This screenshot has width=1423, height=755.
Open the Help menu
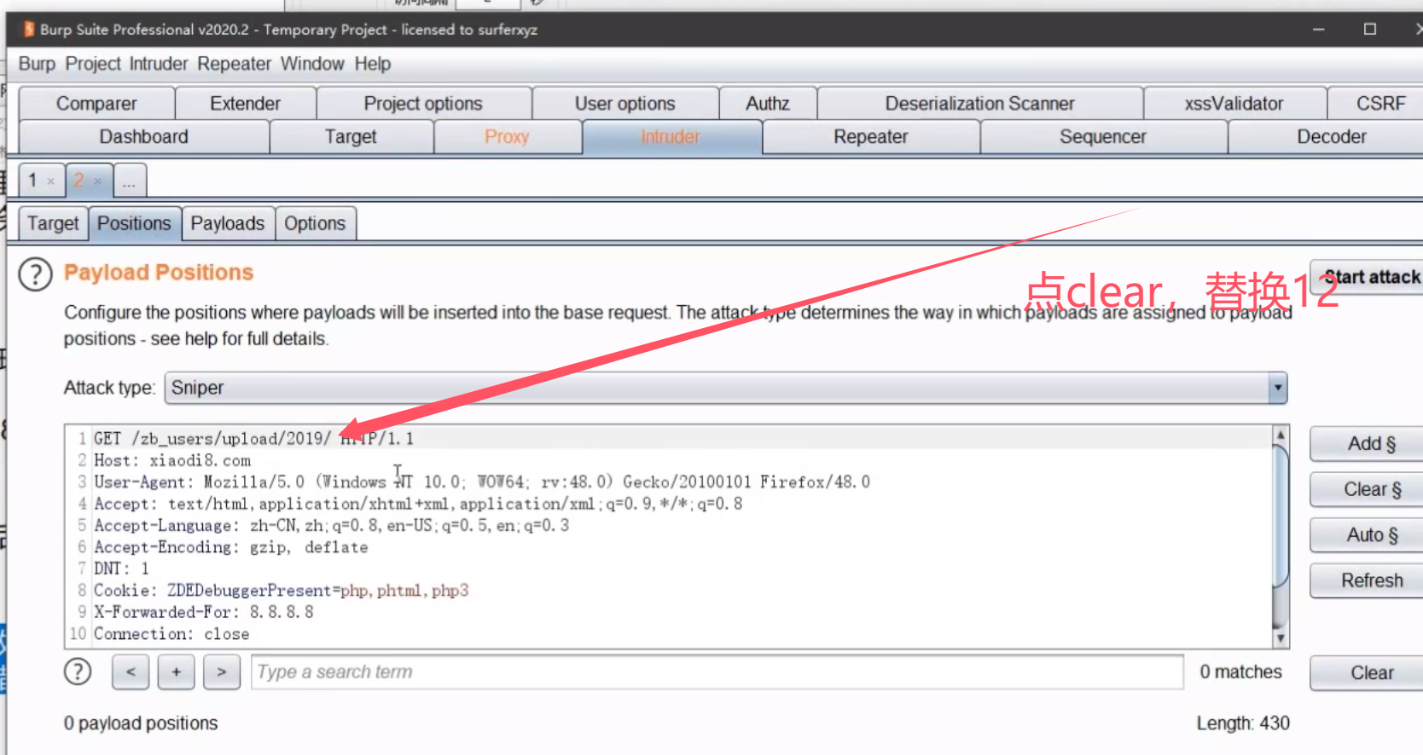[x=373, y=64]
